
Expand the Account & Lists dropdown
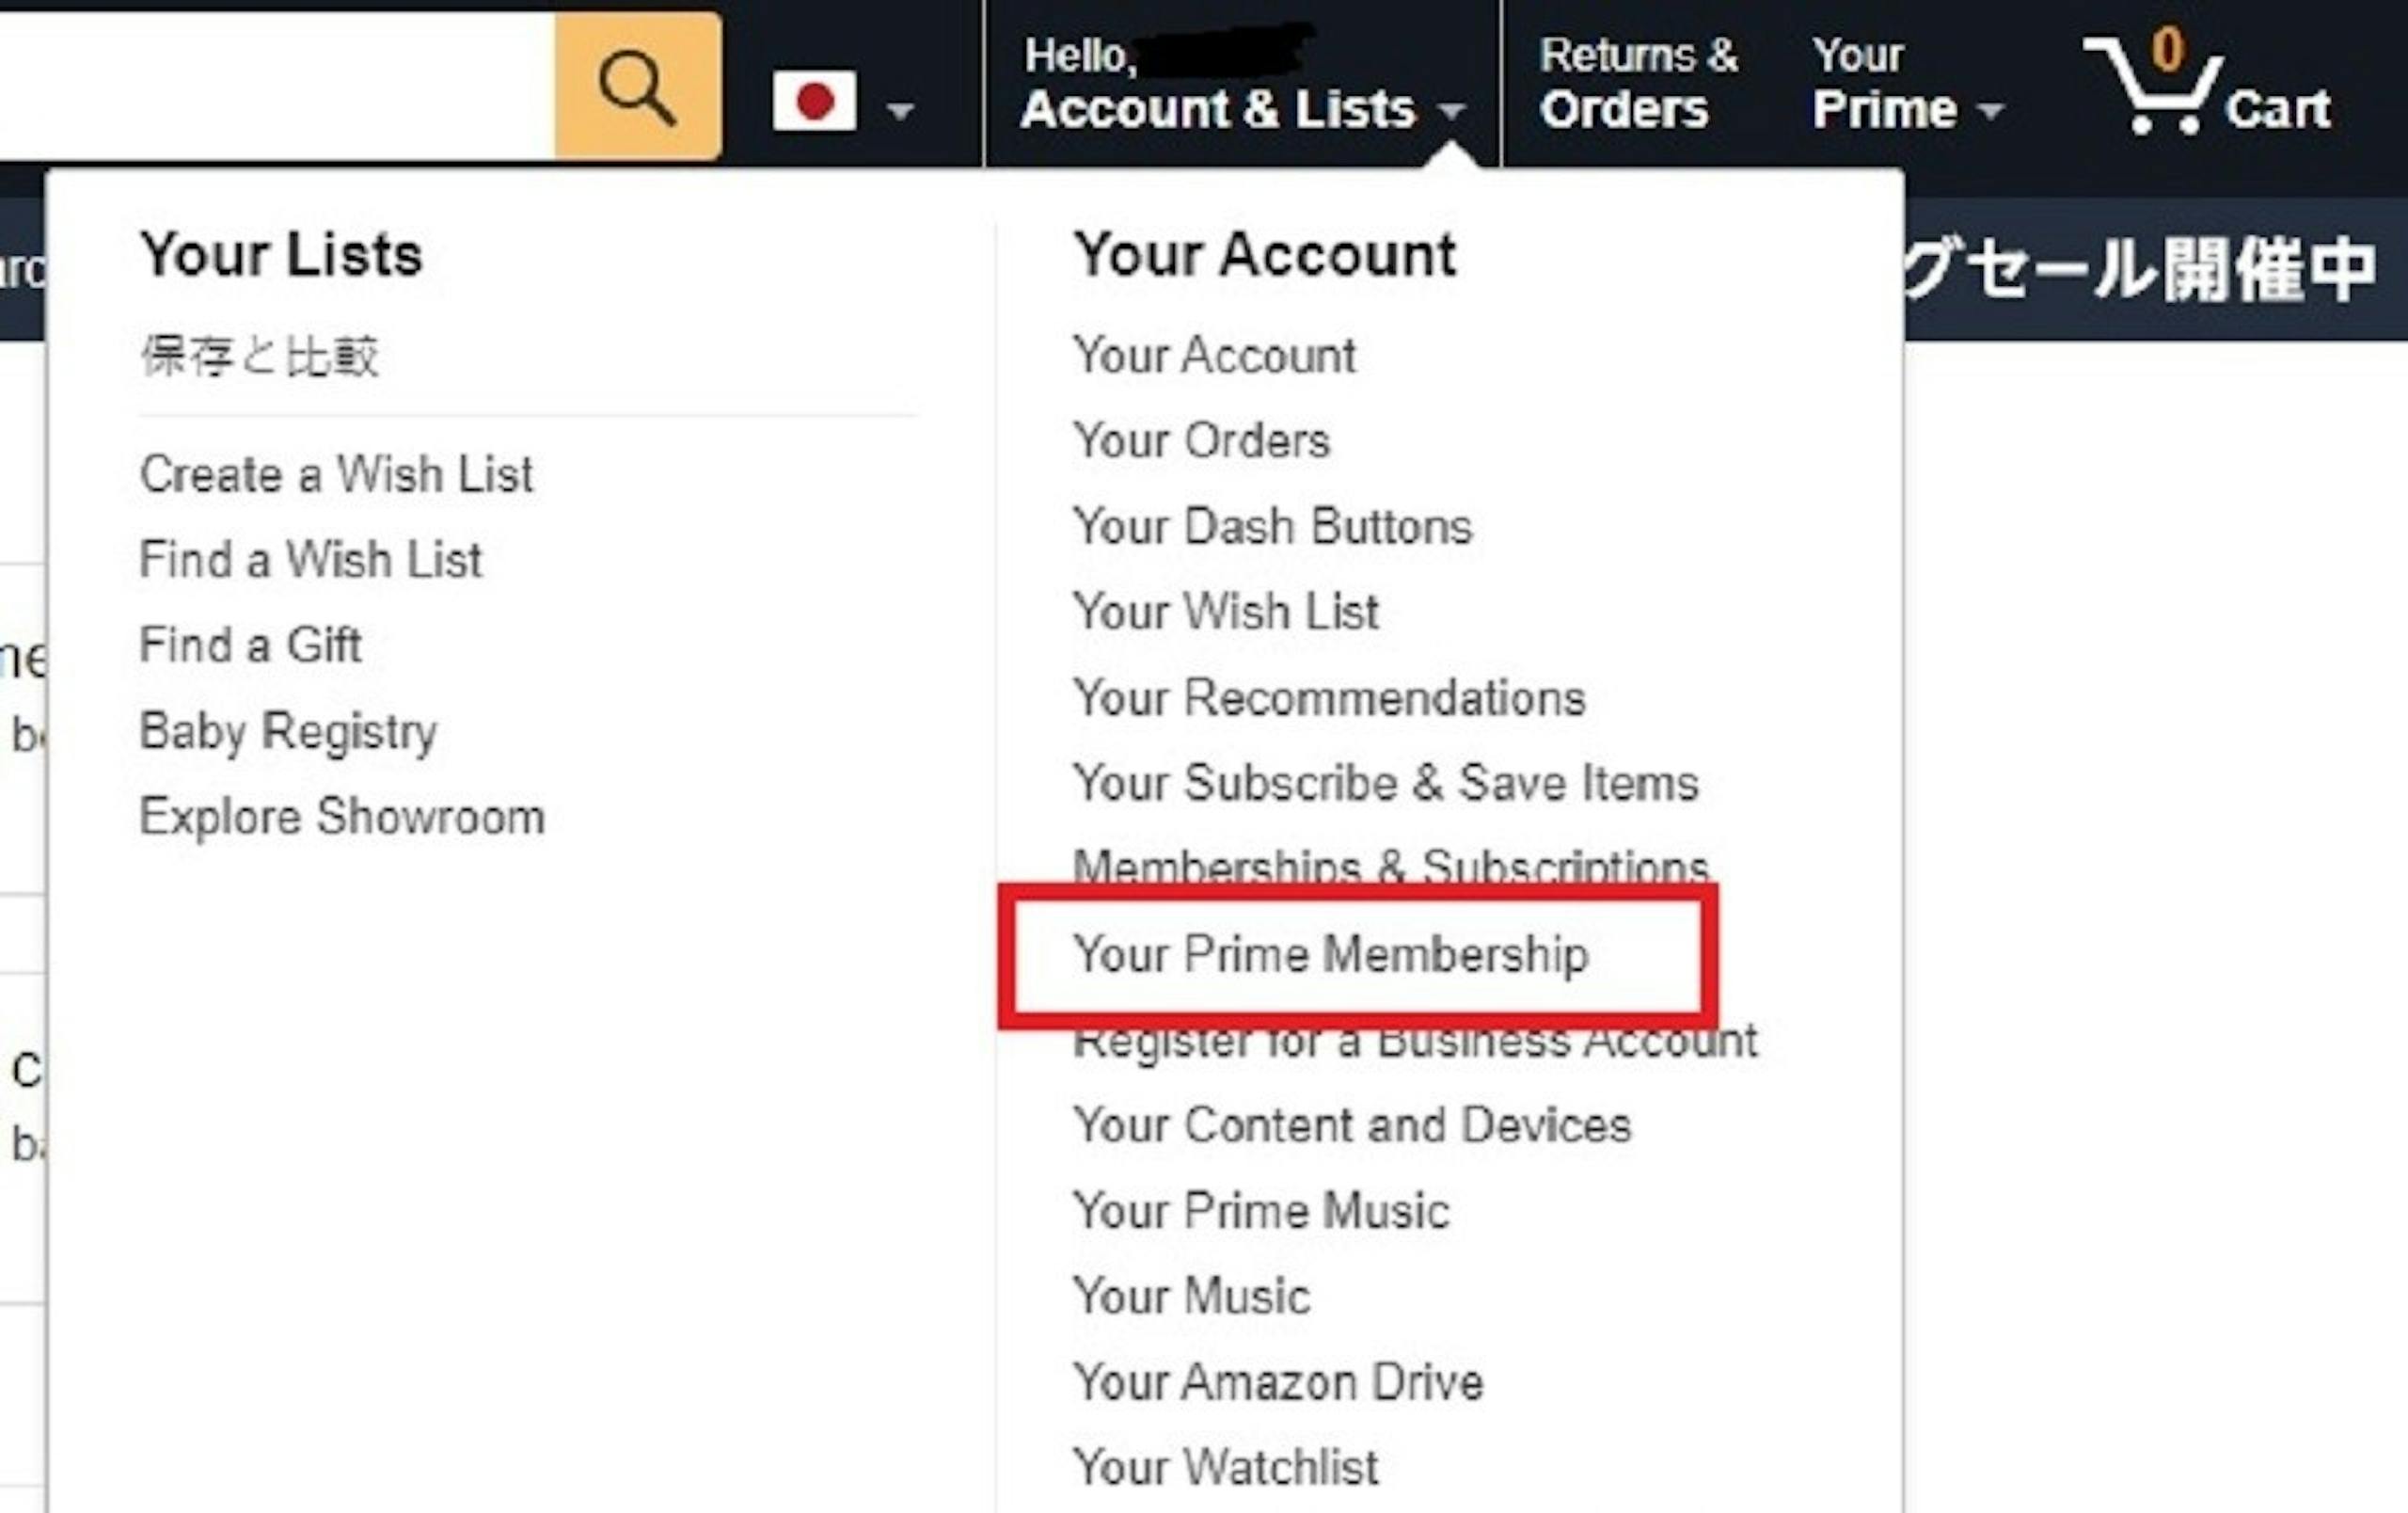(1242, 83)
